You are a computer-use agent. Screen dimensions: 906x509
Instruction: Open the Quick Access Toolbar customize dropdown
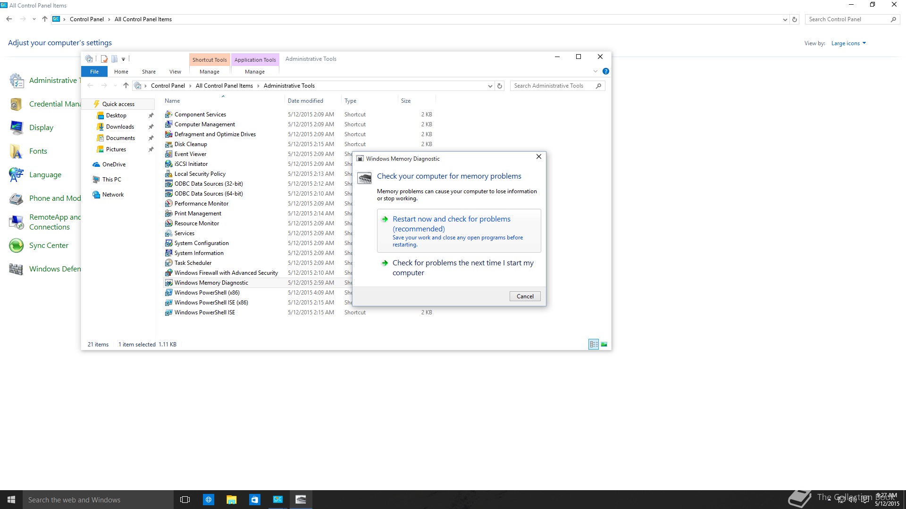pyautogui.click(x=124, y=59)
